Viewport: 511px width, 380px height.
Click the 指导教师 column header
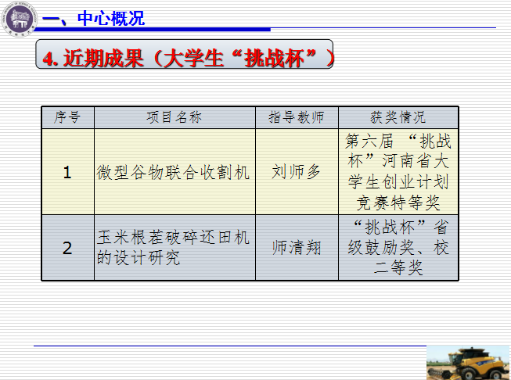(x=297, y=117)
